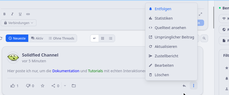Open Solidfied Channel avatar
Image resolution: width=229 pixels, height=95 pixels.
[13, 58]
